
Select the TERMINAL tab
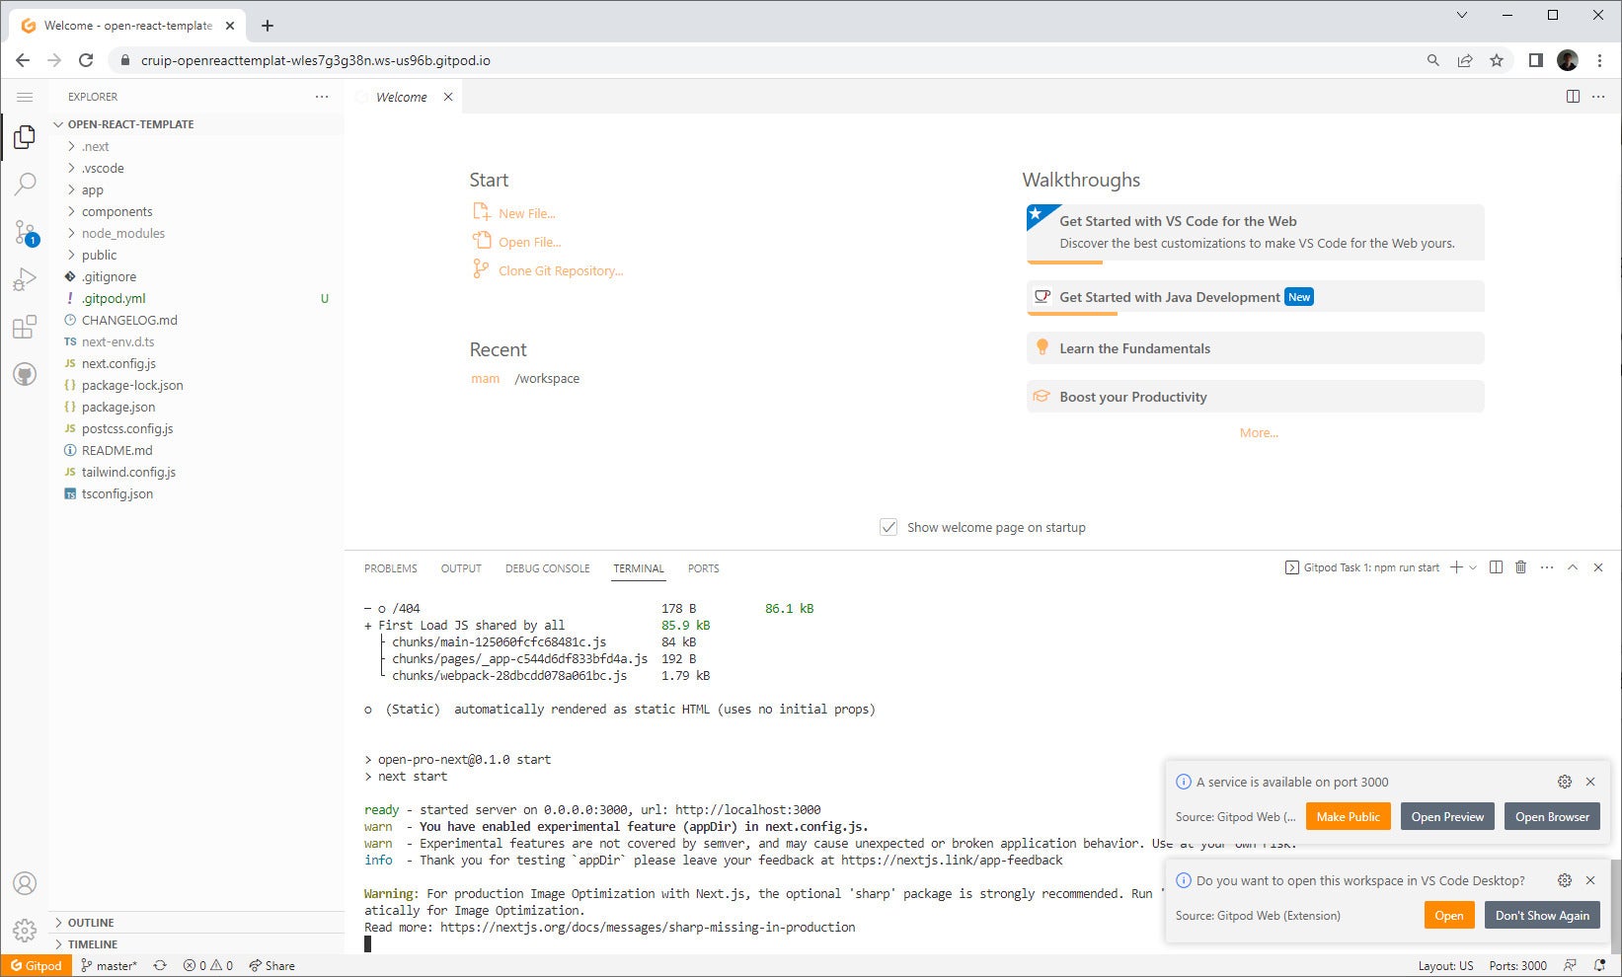point(639,568)
